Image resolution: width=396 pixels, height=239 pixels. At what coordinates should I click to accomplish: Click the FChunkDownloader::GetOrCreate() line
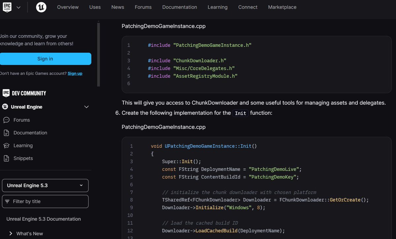coord(265,200)
